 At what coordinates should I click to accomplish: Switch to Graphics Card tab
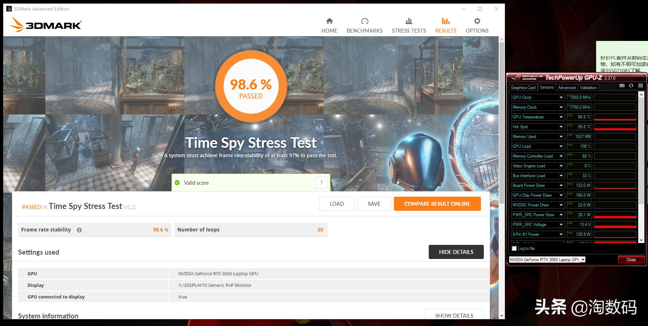point(523,88)
